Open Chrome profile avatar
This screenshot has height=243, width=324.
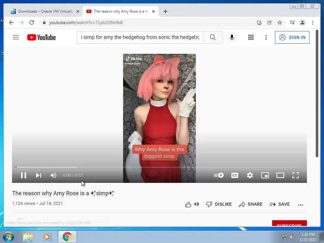tap(302, 22)
